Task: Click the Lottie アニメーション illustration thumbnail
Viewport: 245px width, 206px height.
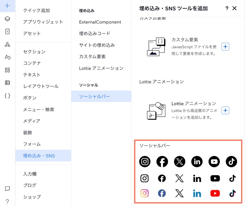Action: coord(156,111)
